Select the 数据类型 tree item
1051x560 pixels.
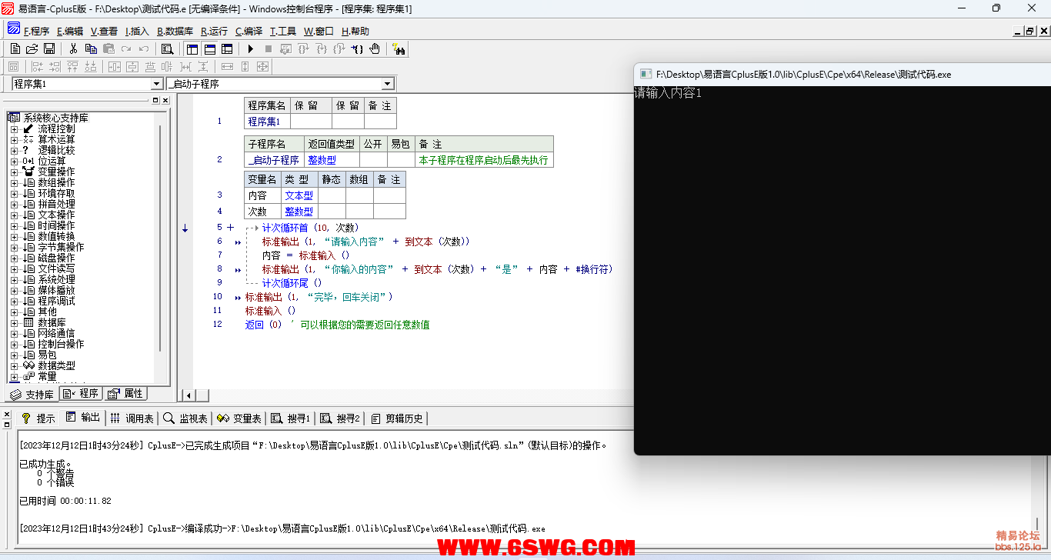click(x=56, y=365)
